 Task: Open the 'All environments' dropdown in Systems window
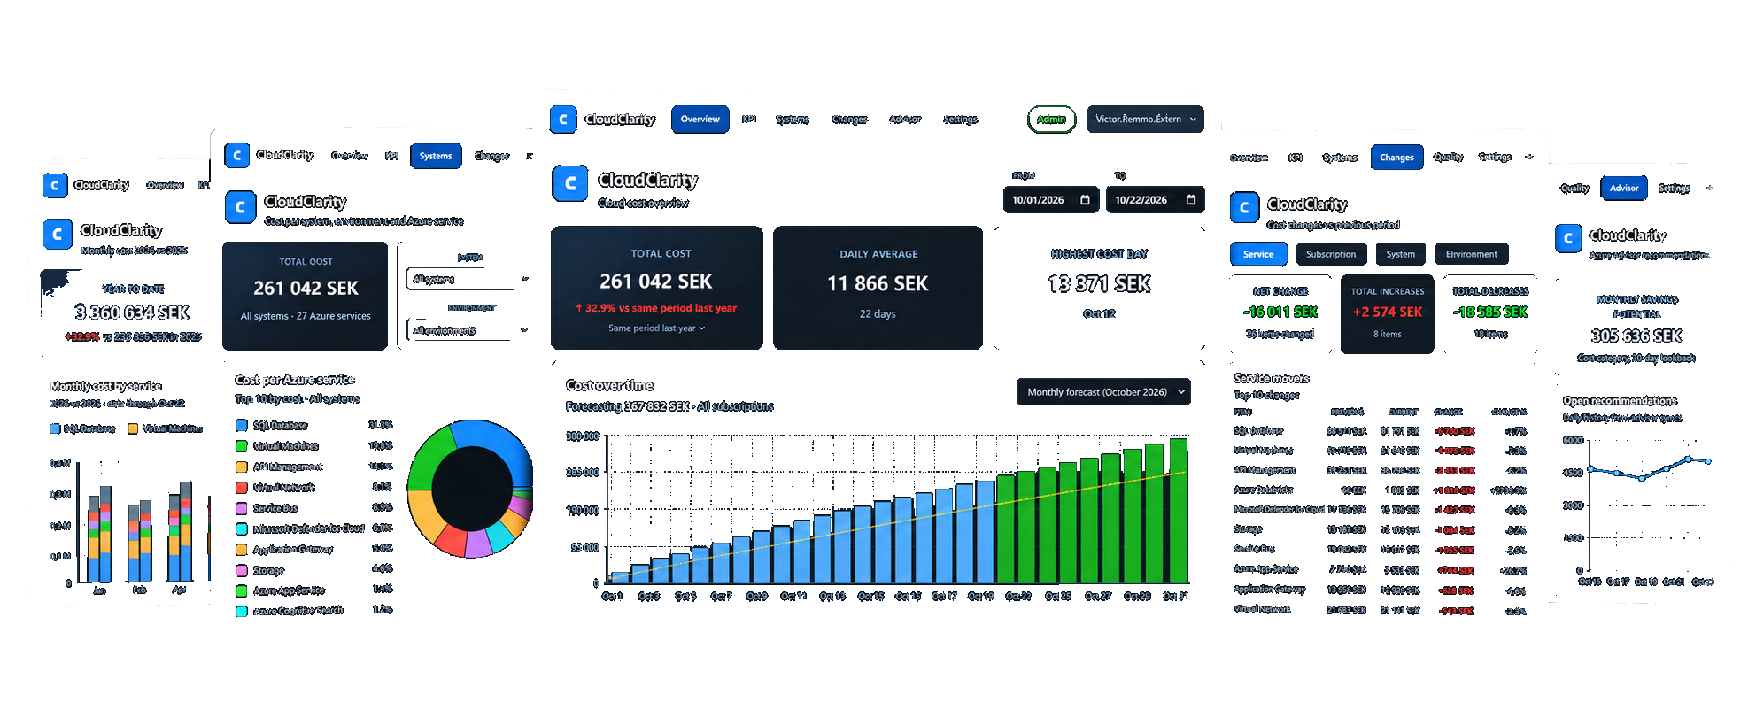click(468, 330)
